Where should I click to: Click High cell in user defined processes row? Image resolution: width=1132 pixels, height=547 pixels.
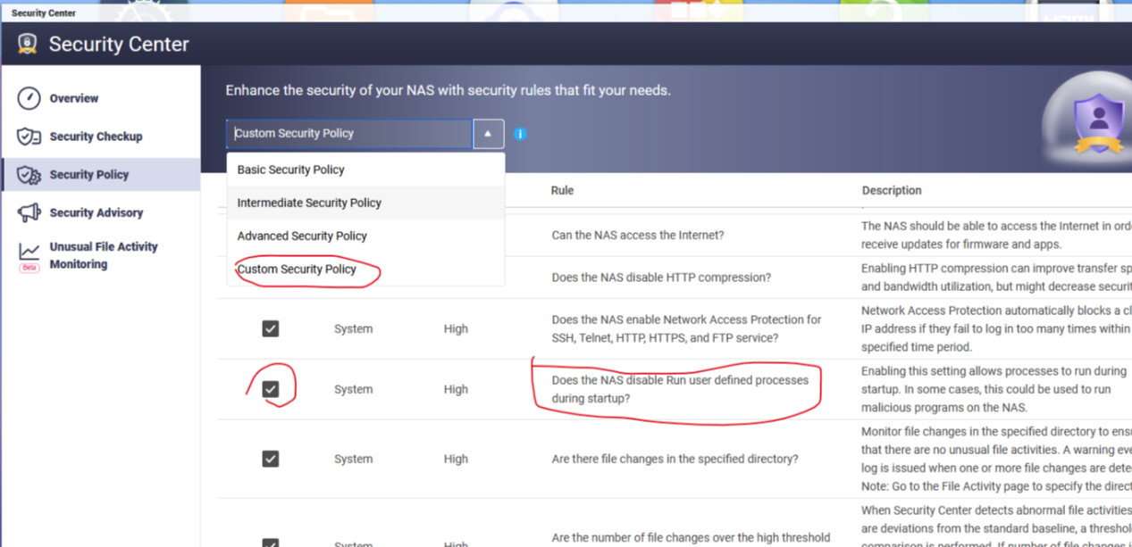(456, 389)
